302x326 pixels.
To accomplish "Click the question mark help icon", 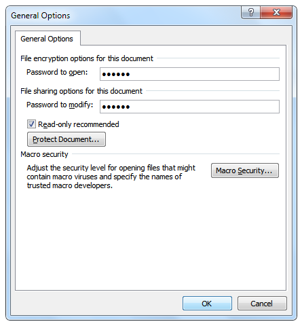I will coord(250,12).
